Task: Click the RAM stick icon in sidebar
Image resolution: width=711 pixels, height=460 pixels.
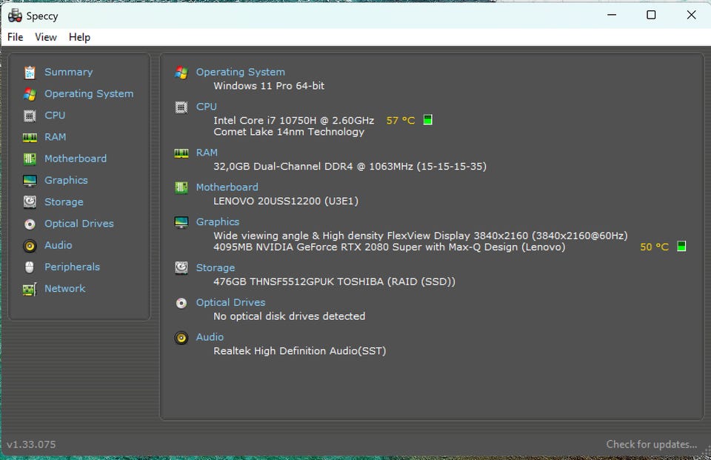Action: 30,138
